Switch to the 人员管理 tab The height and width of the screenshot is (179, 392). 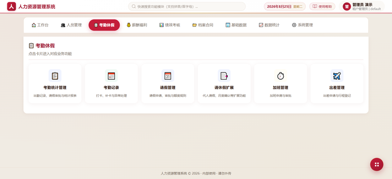tap(71, 25)
